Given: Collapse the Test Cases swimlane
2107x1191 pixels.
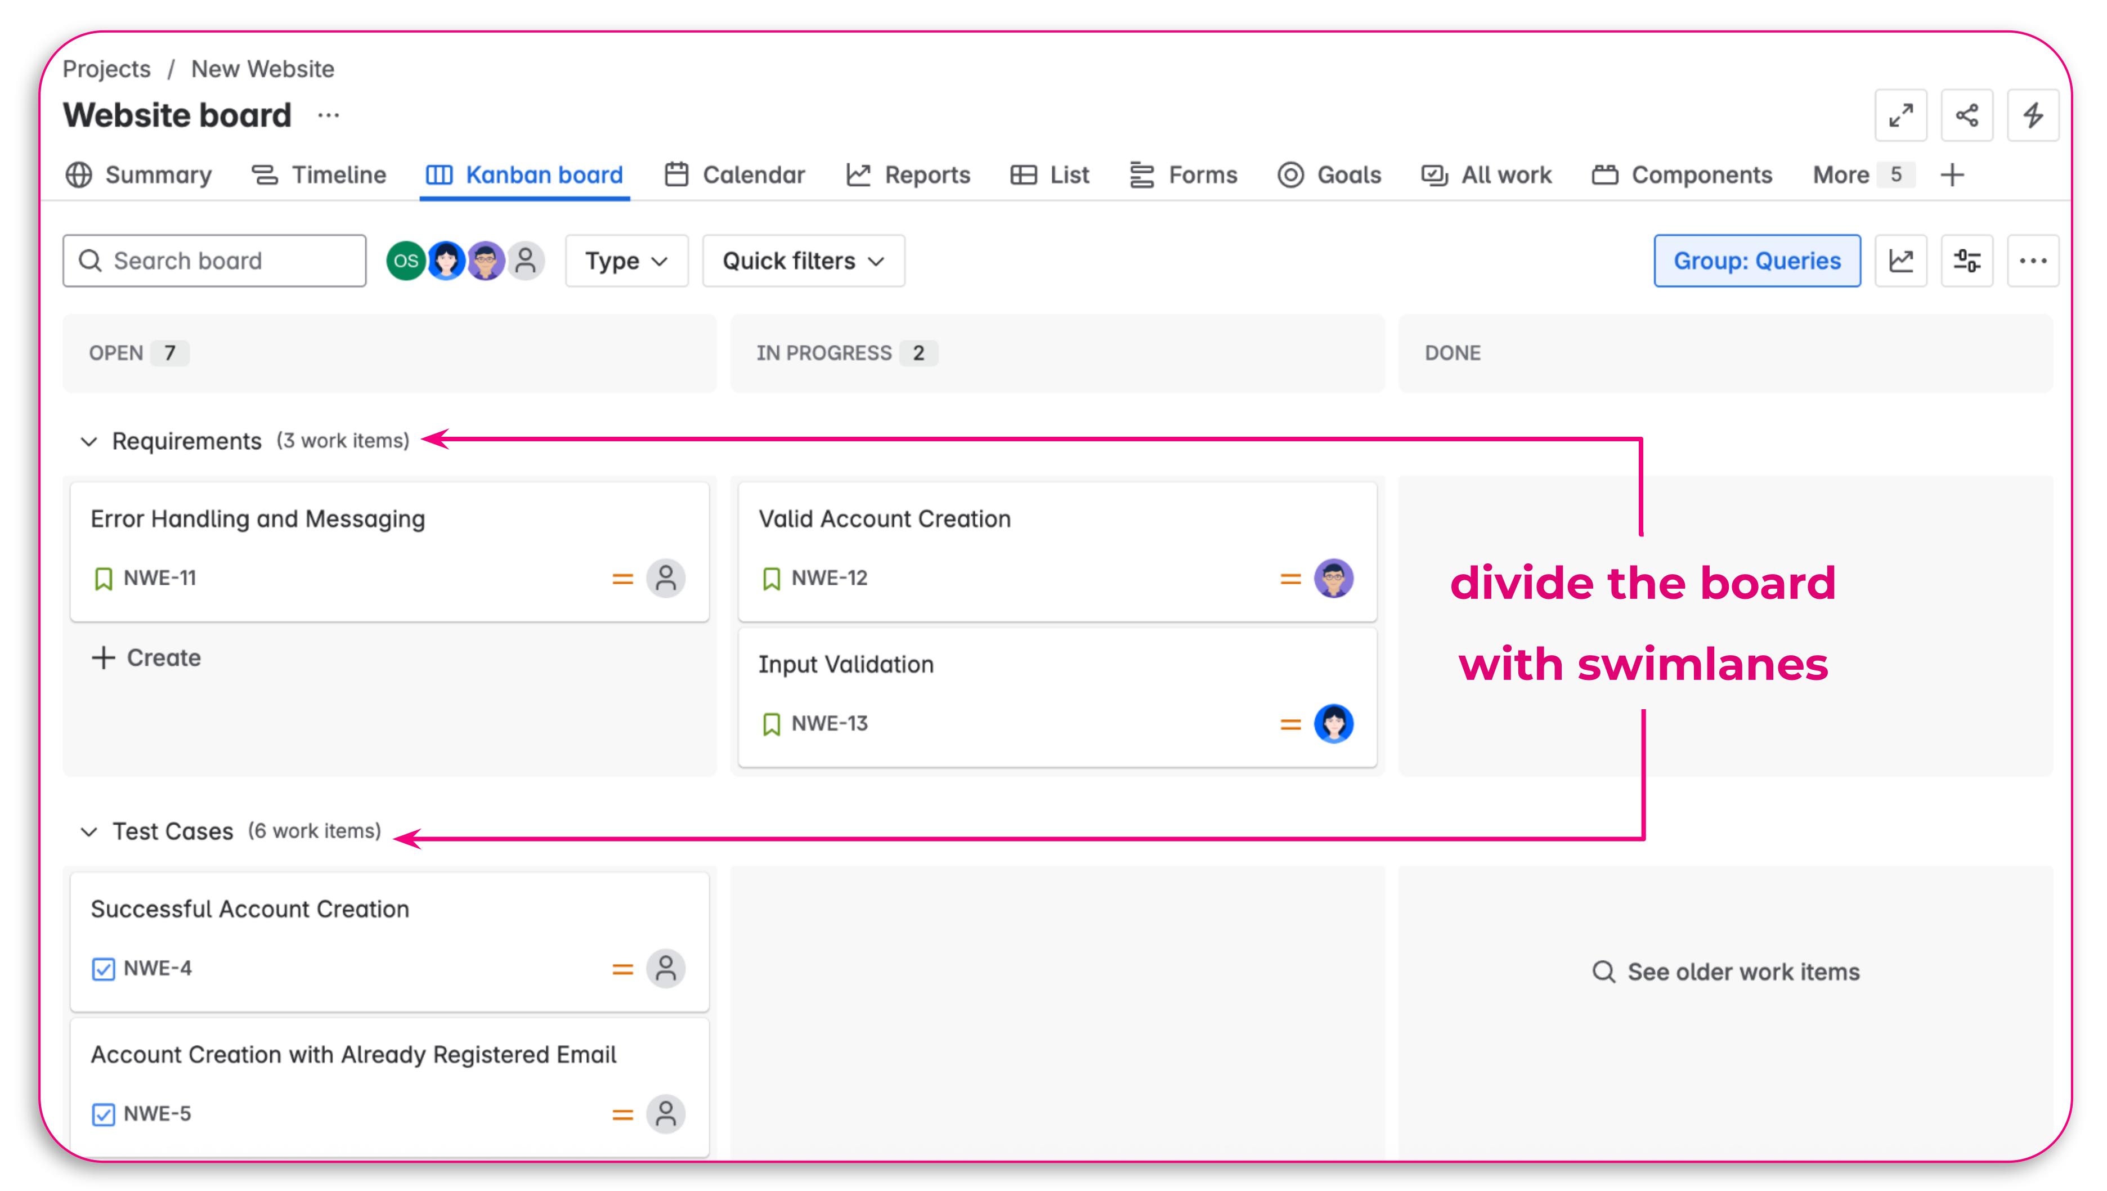Looking at the screenshot, I should coord(88,831).
